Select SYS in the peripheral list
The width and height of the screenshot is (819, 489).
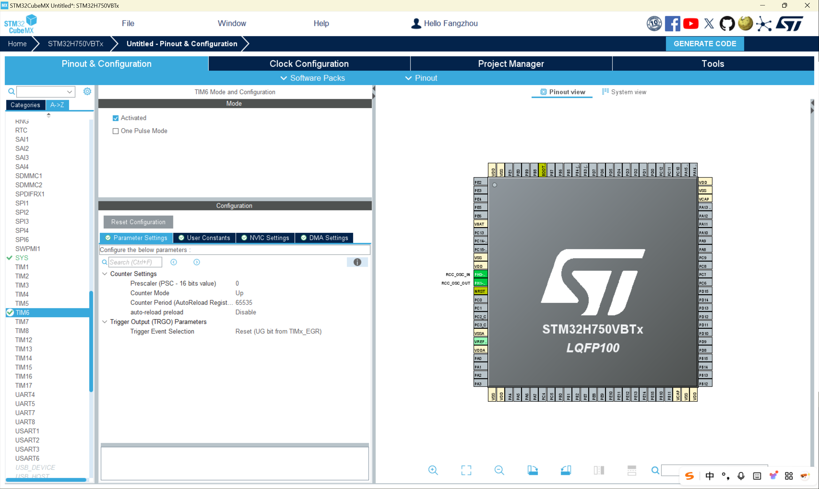coord(22,258)
